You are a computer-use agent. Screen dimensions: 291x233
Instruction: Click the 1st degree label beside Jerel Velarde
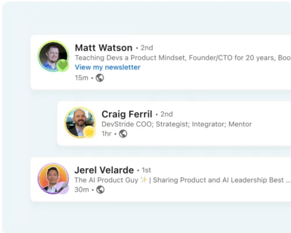click(x=146, y=170)
